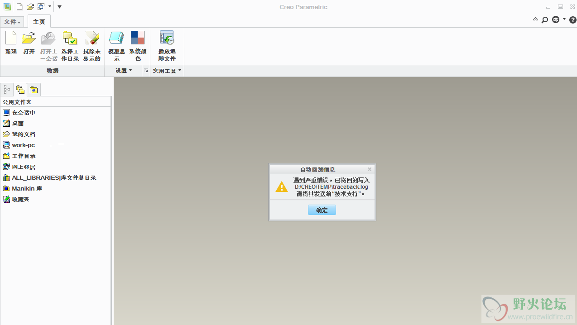Select work-pc computer entry
The image size is (577, 325).
(19, 145)
